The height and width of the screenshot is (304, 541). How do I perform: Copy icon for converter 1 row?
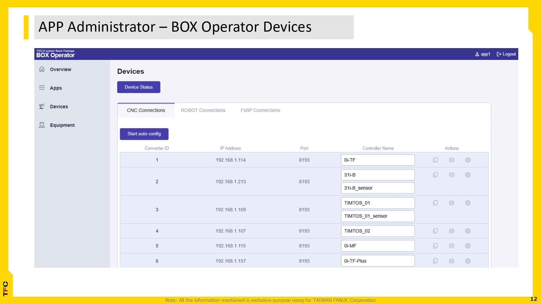tap(435, 160)
